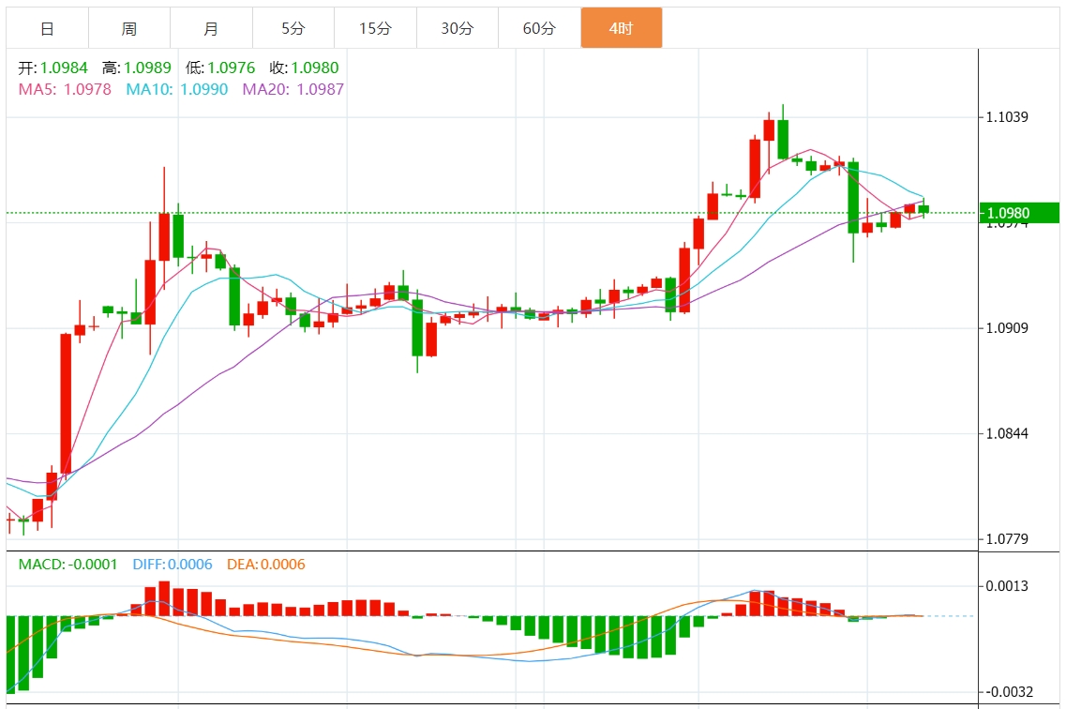Screen dimensions: 1066x709
Task: Switch to the 日 (daily) chart tab
Action: [x=47, y=29]
